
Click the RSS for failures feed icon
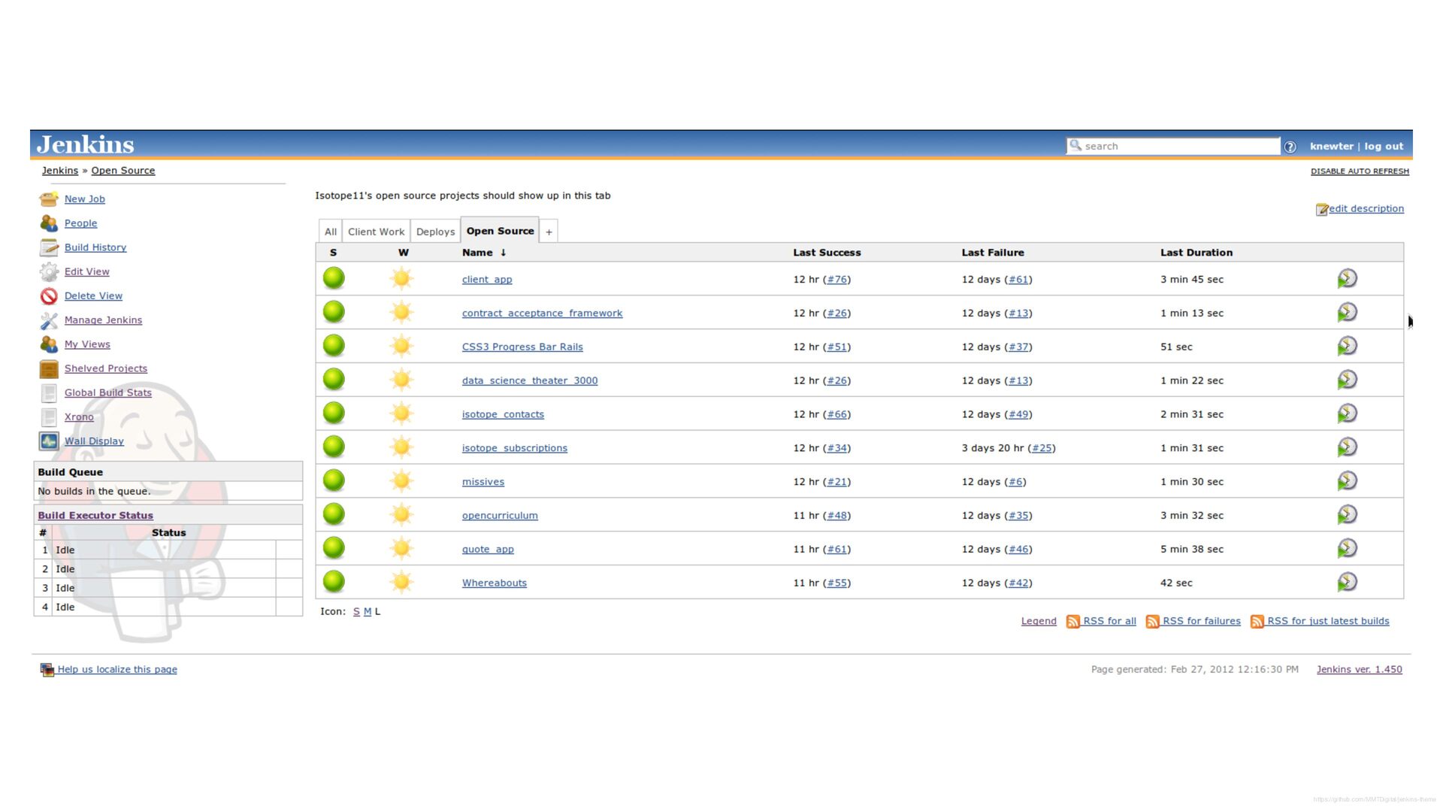click(x=1152, y=622)
